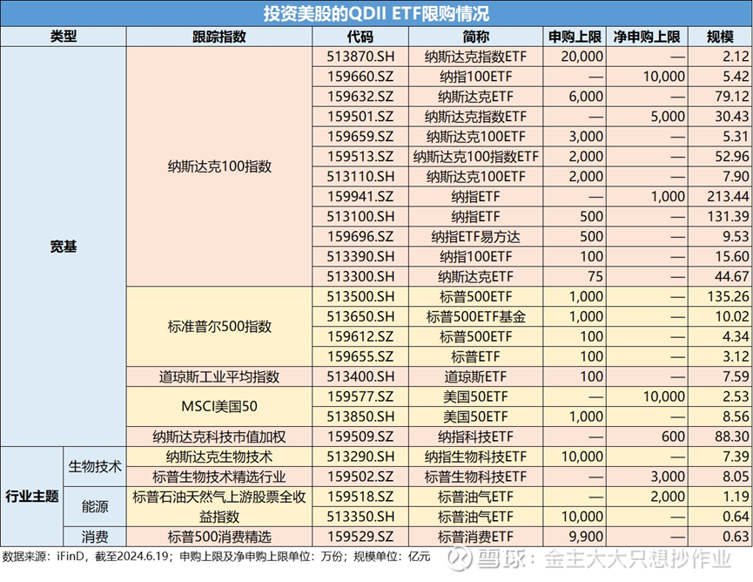The image size is (753, 582).
Task: Click the 9,900 subscription limit value
Action: [586, 537]
